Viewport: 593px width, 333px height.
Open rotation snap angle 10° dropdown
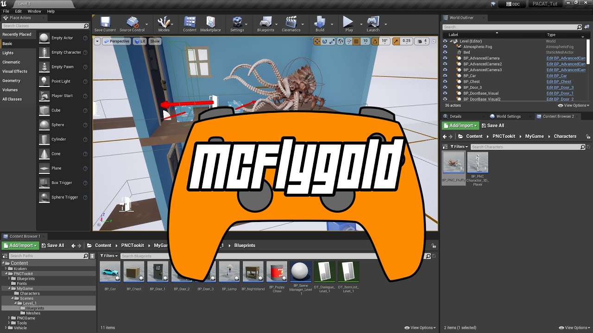[385, 41]
